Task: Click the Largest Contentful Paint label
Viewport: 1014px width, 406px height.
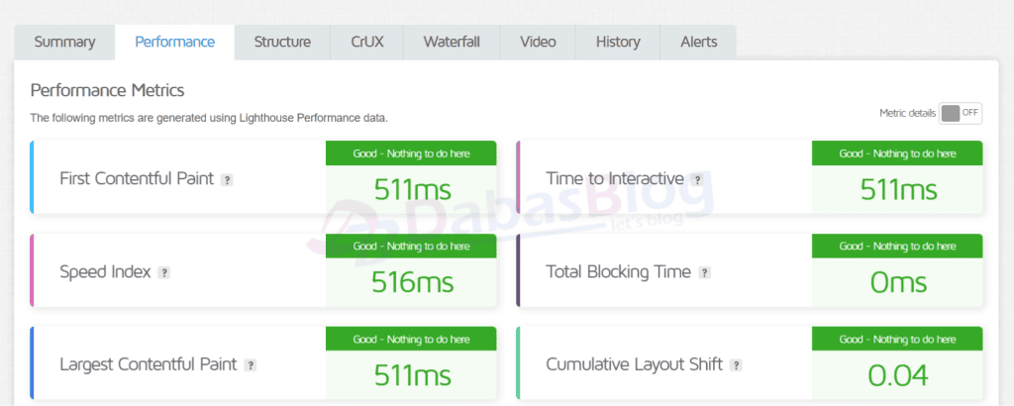Action: 149,364
